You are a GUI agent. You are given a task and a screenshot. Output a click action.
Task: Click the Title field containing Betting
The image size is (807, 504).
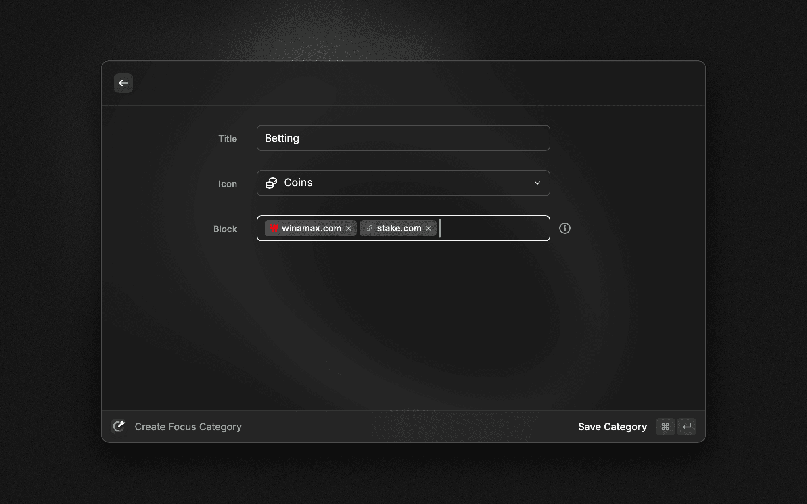(403, 138)
